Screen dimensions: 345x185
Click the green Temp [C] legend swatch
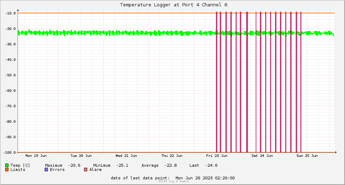(x=7, y=165)
